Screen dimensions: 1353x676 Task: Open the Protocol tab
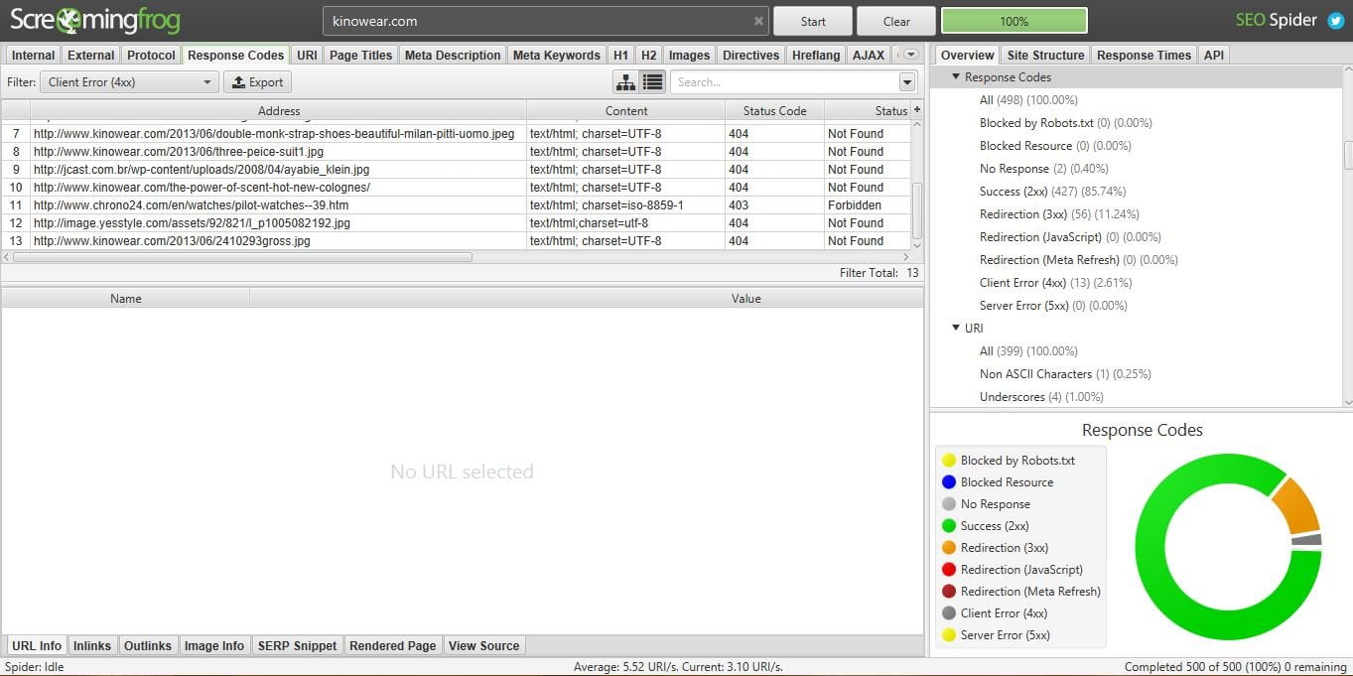(x=151, y=56)
